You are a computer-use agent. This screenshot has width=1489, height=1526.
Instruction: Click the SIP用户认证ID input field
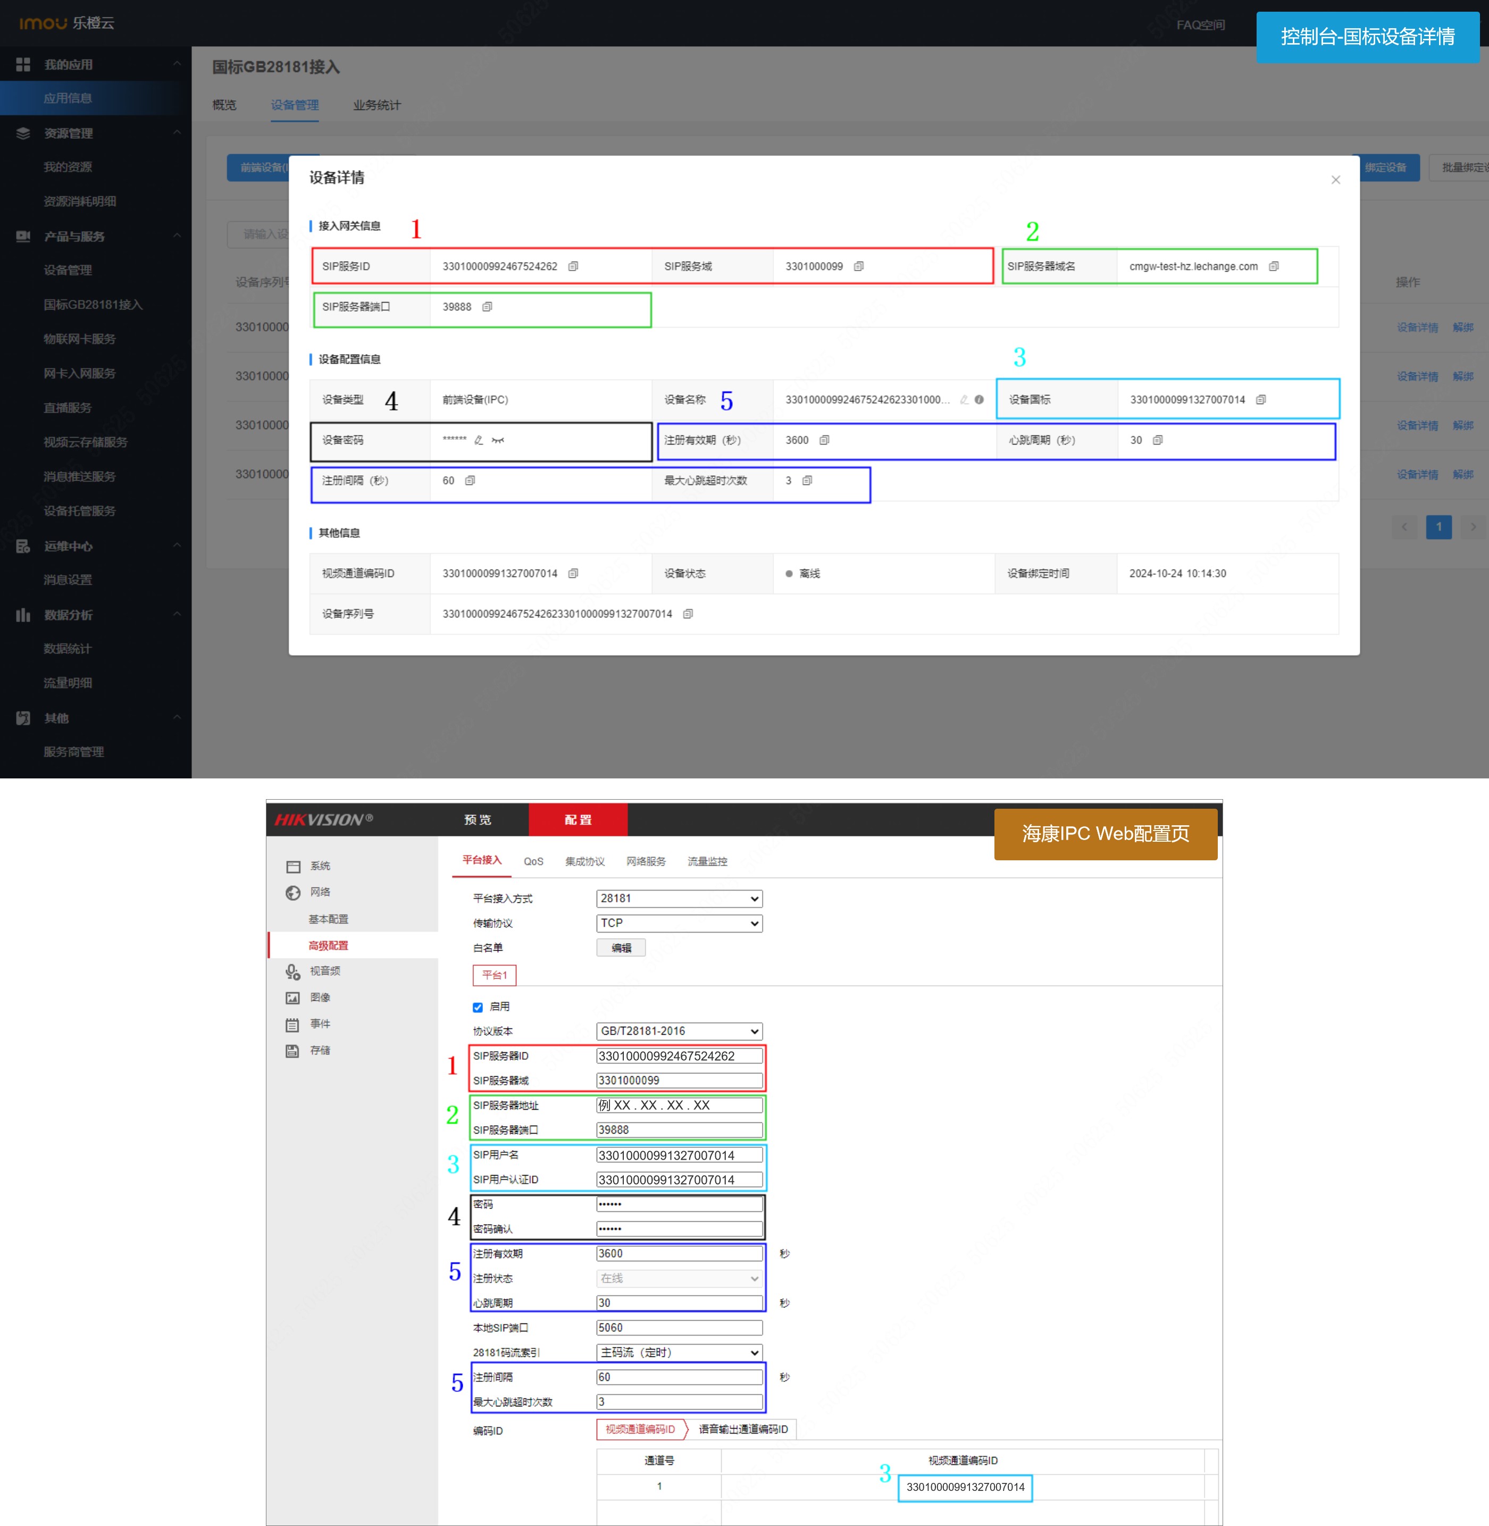679,1180
